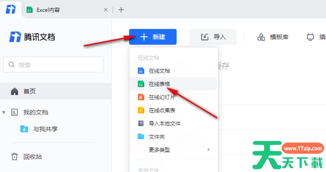Click the 在线收集表 yellow icon

tap(141, 110)
